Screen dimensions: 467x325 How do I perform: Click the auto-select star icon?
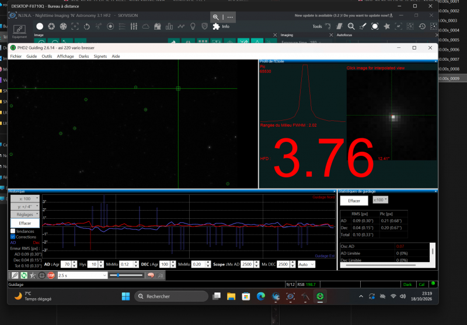coord(33,275)
